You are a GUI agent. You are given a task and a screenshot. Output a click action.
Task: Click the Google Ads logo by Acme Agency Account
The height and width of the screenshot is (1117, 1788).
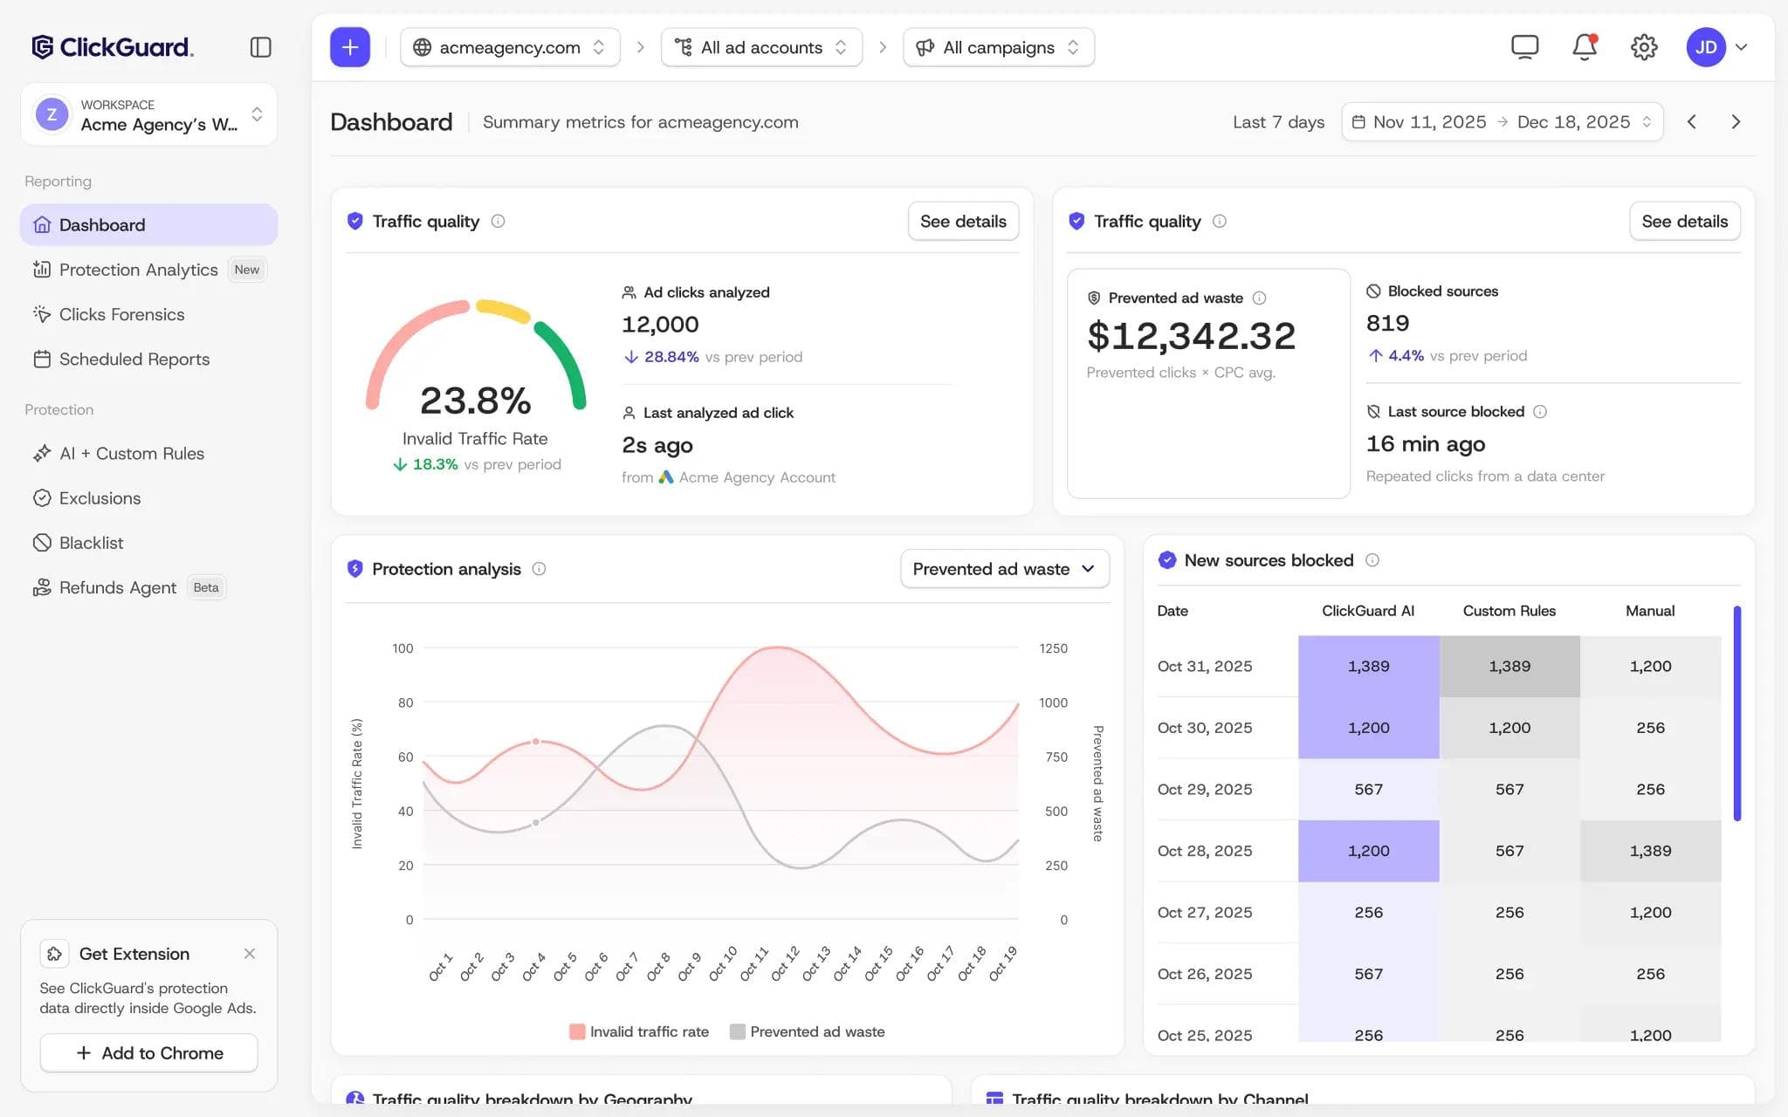[x=666, y=477]
